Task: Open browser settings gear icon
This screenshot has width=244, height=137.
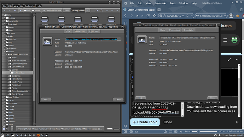Action: pos(125,126)
